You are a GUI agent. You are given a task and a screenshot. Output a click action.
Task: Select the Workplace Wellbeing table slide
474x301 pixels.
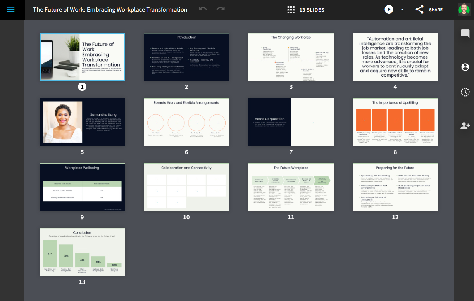(x=82, y=187)
